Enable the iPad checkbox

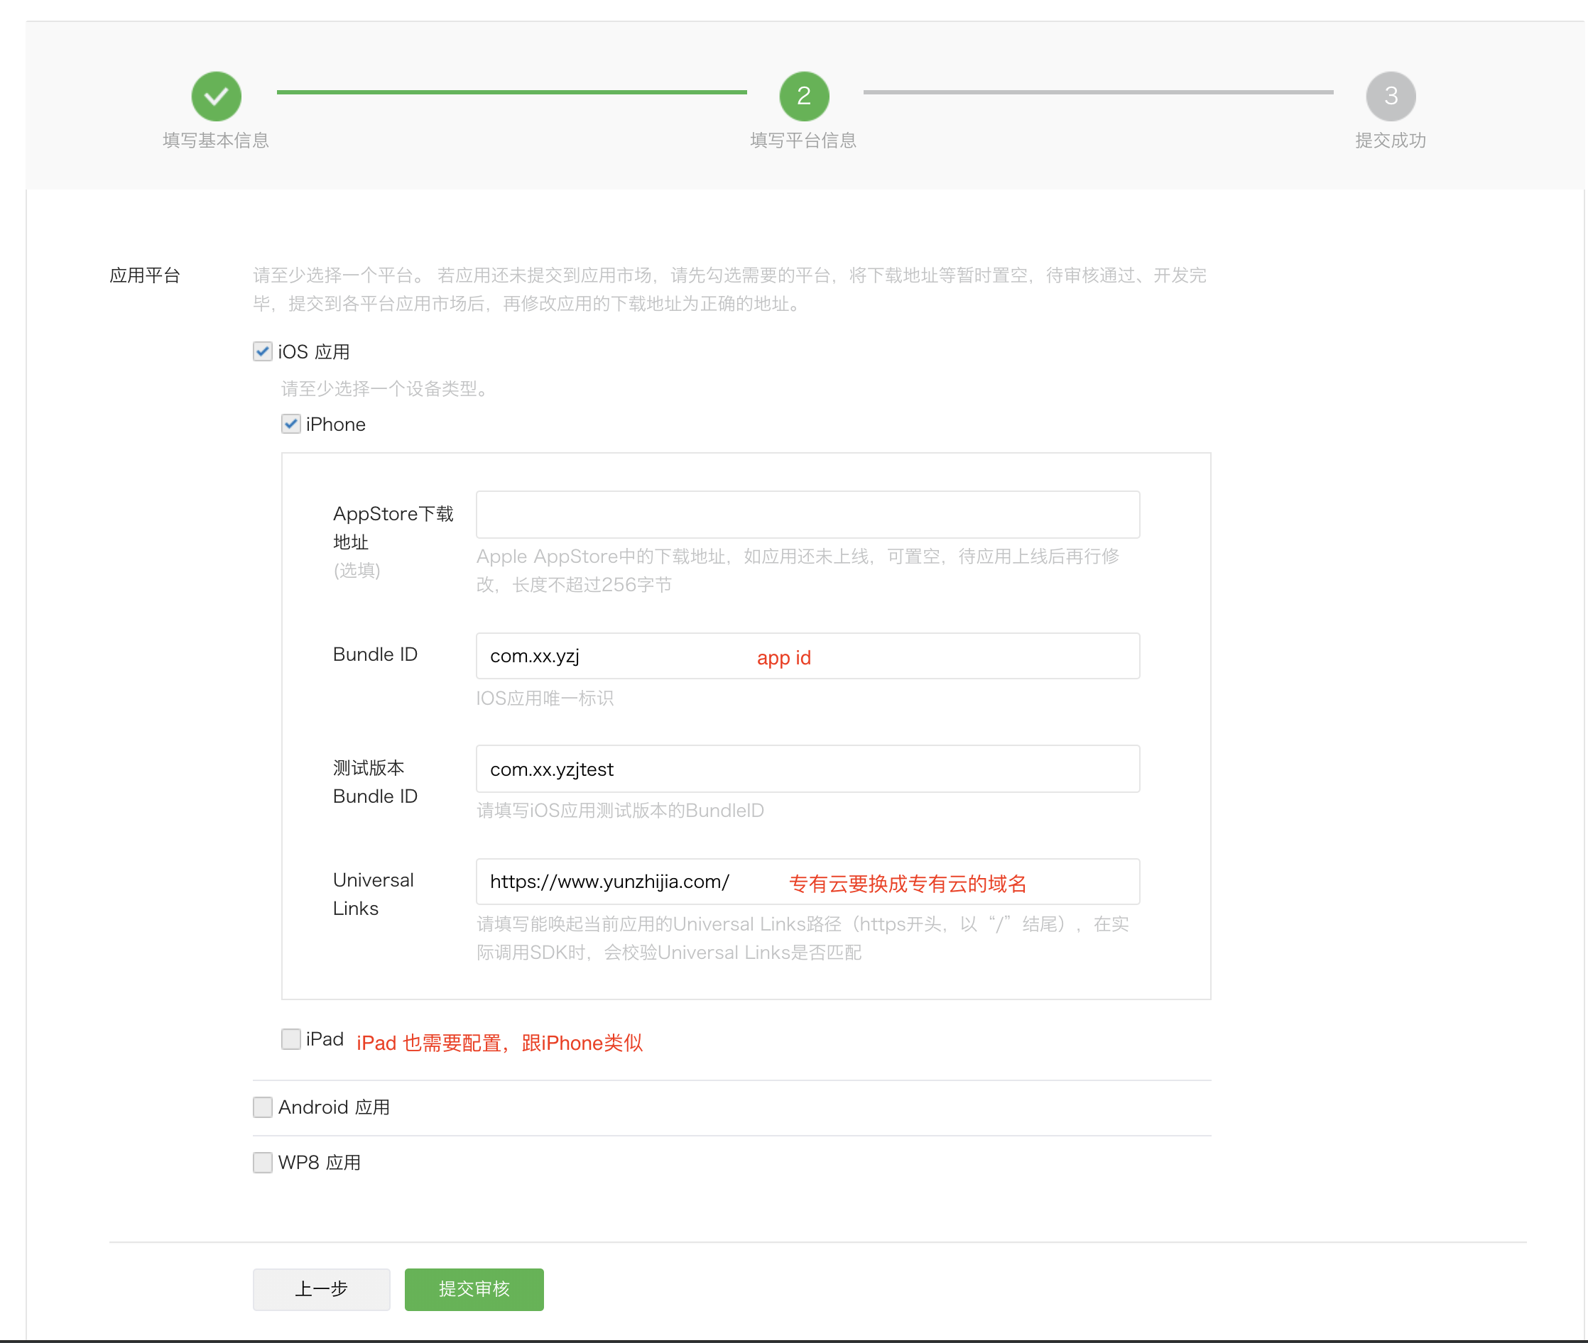tap(291, 1039)
